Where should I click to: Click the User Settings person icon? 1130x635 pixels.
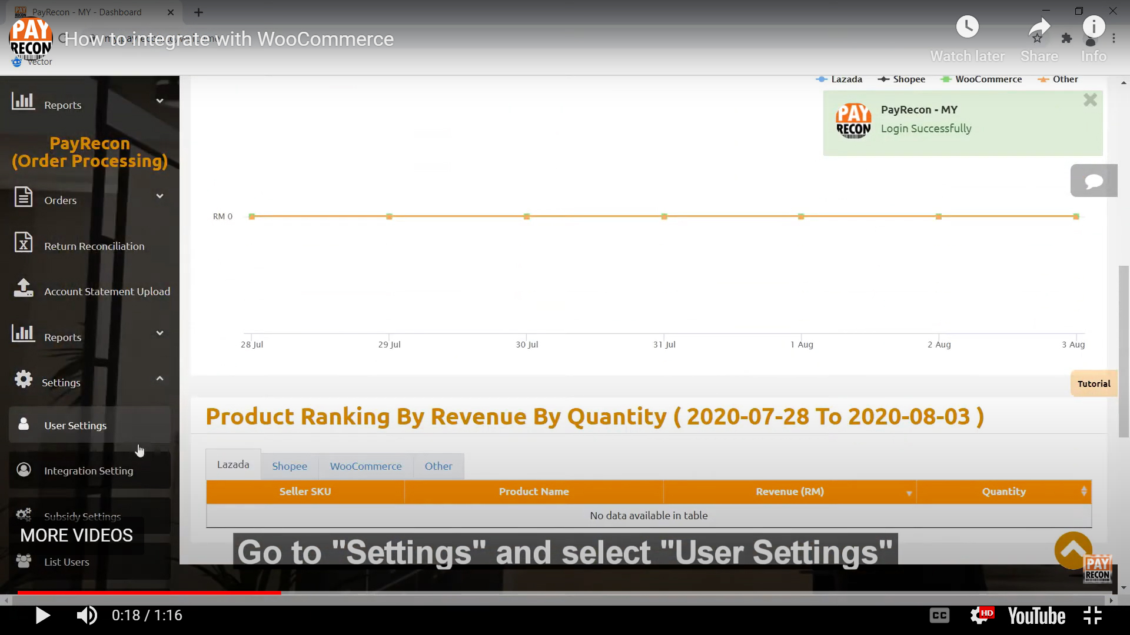coord(24,424)
